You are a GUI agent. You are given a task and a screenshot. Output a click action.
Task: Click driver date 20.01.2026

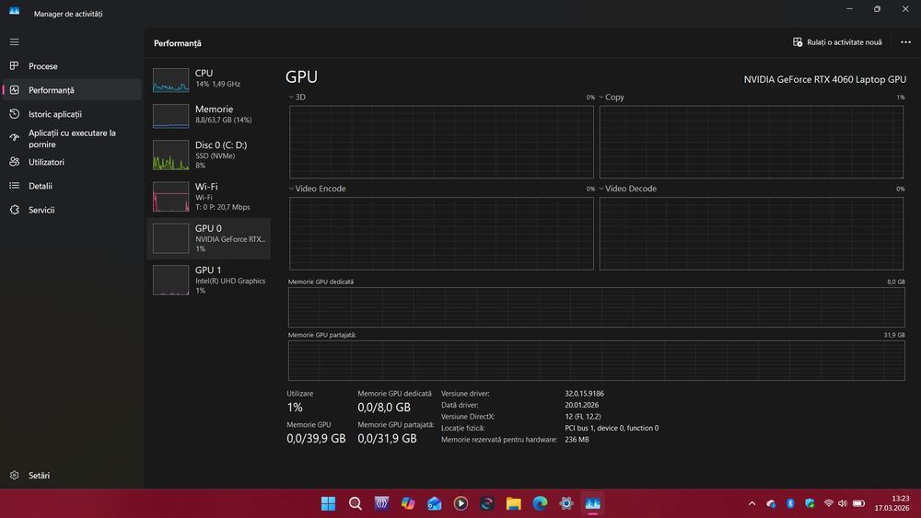(581, 406)
